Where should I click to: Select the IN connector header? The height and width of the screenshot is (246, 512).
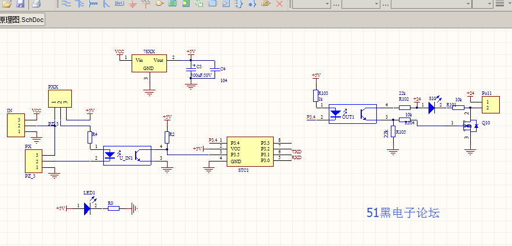pyautogui.click(x=16, y=126)
